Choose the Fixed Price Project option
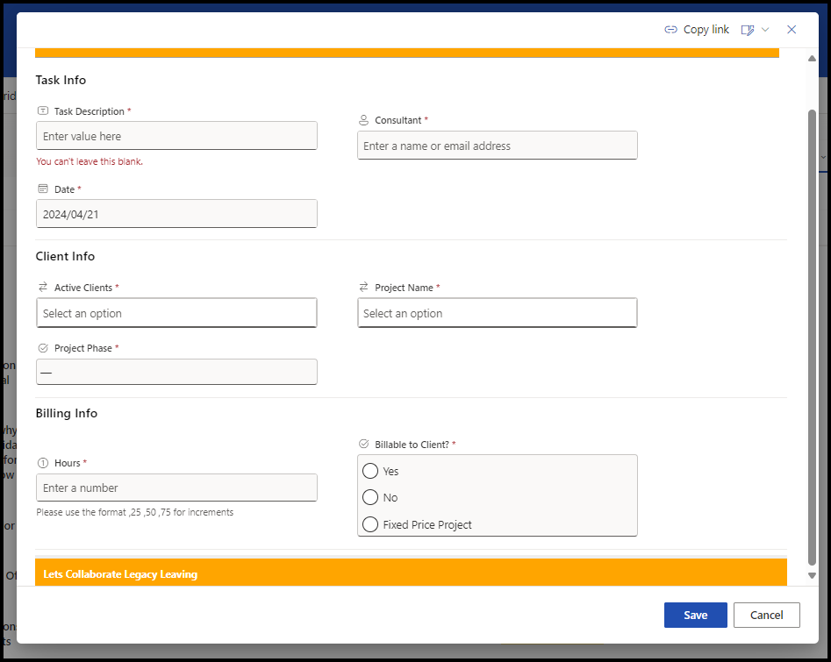This screenshot has width=831, height=662. 370,523
